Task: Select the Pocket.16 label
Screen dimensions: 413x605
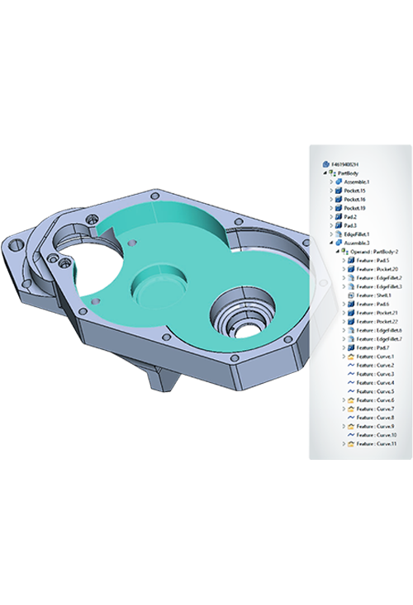Action: pos(354,200)
